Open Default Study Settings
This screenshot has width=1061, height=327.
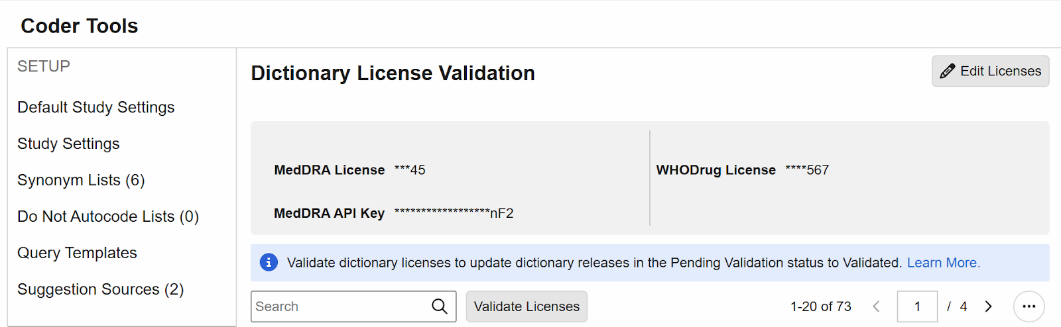[96, 107]
